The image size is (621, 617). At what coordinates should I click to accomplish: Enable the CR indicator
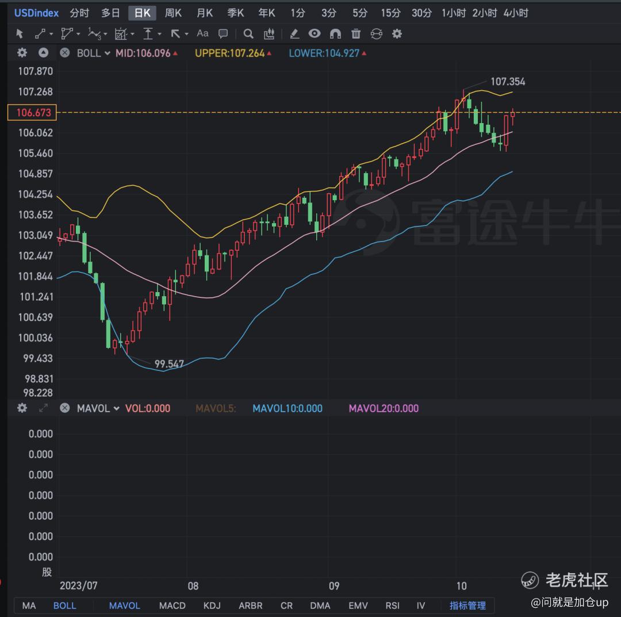click(x=286, y=605)
